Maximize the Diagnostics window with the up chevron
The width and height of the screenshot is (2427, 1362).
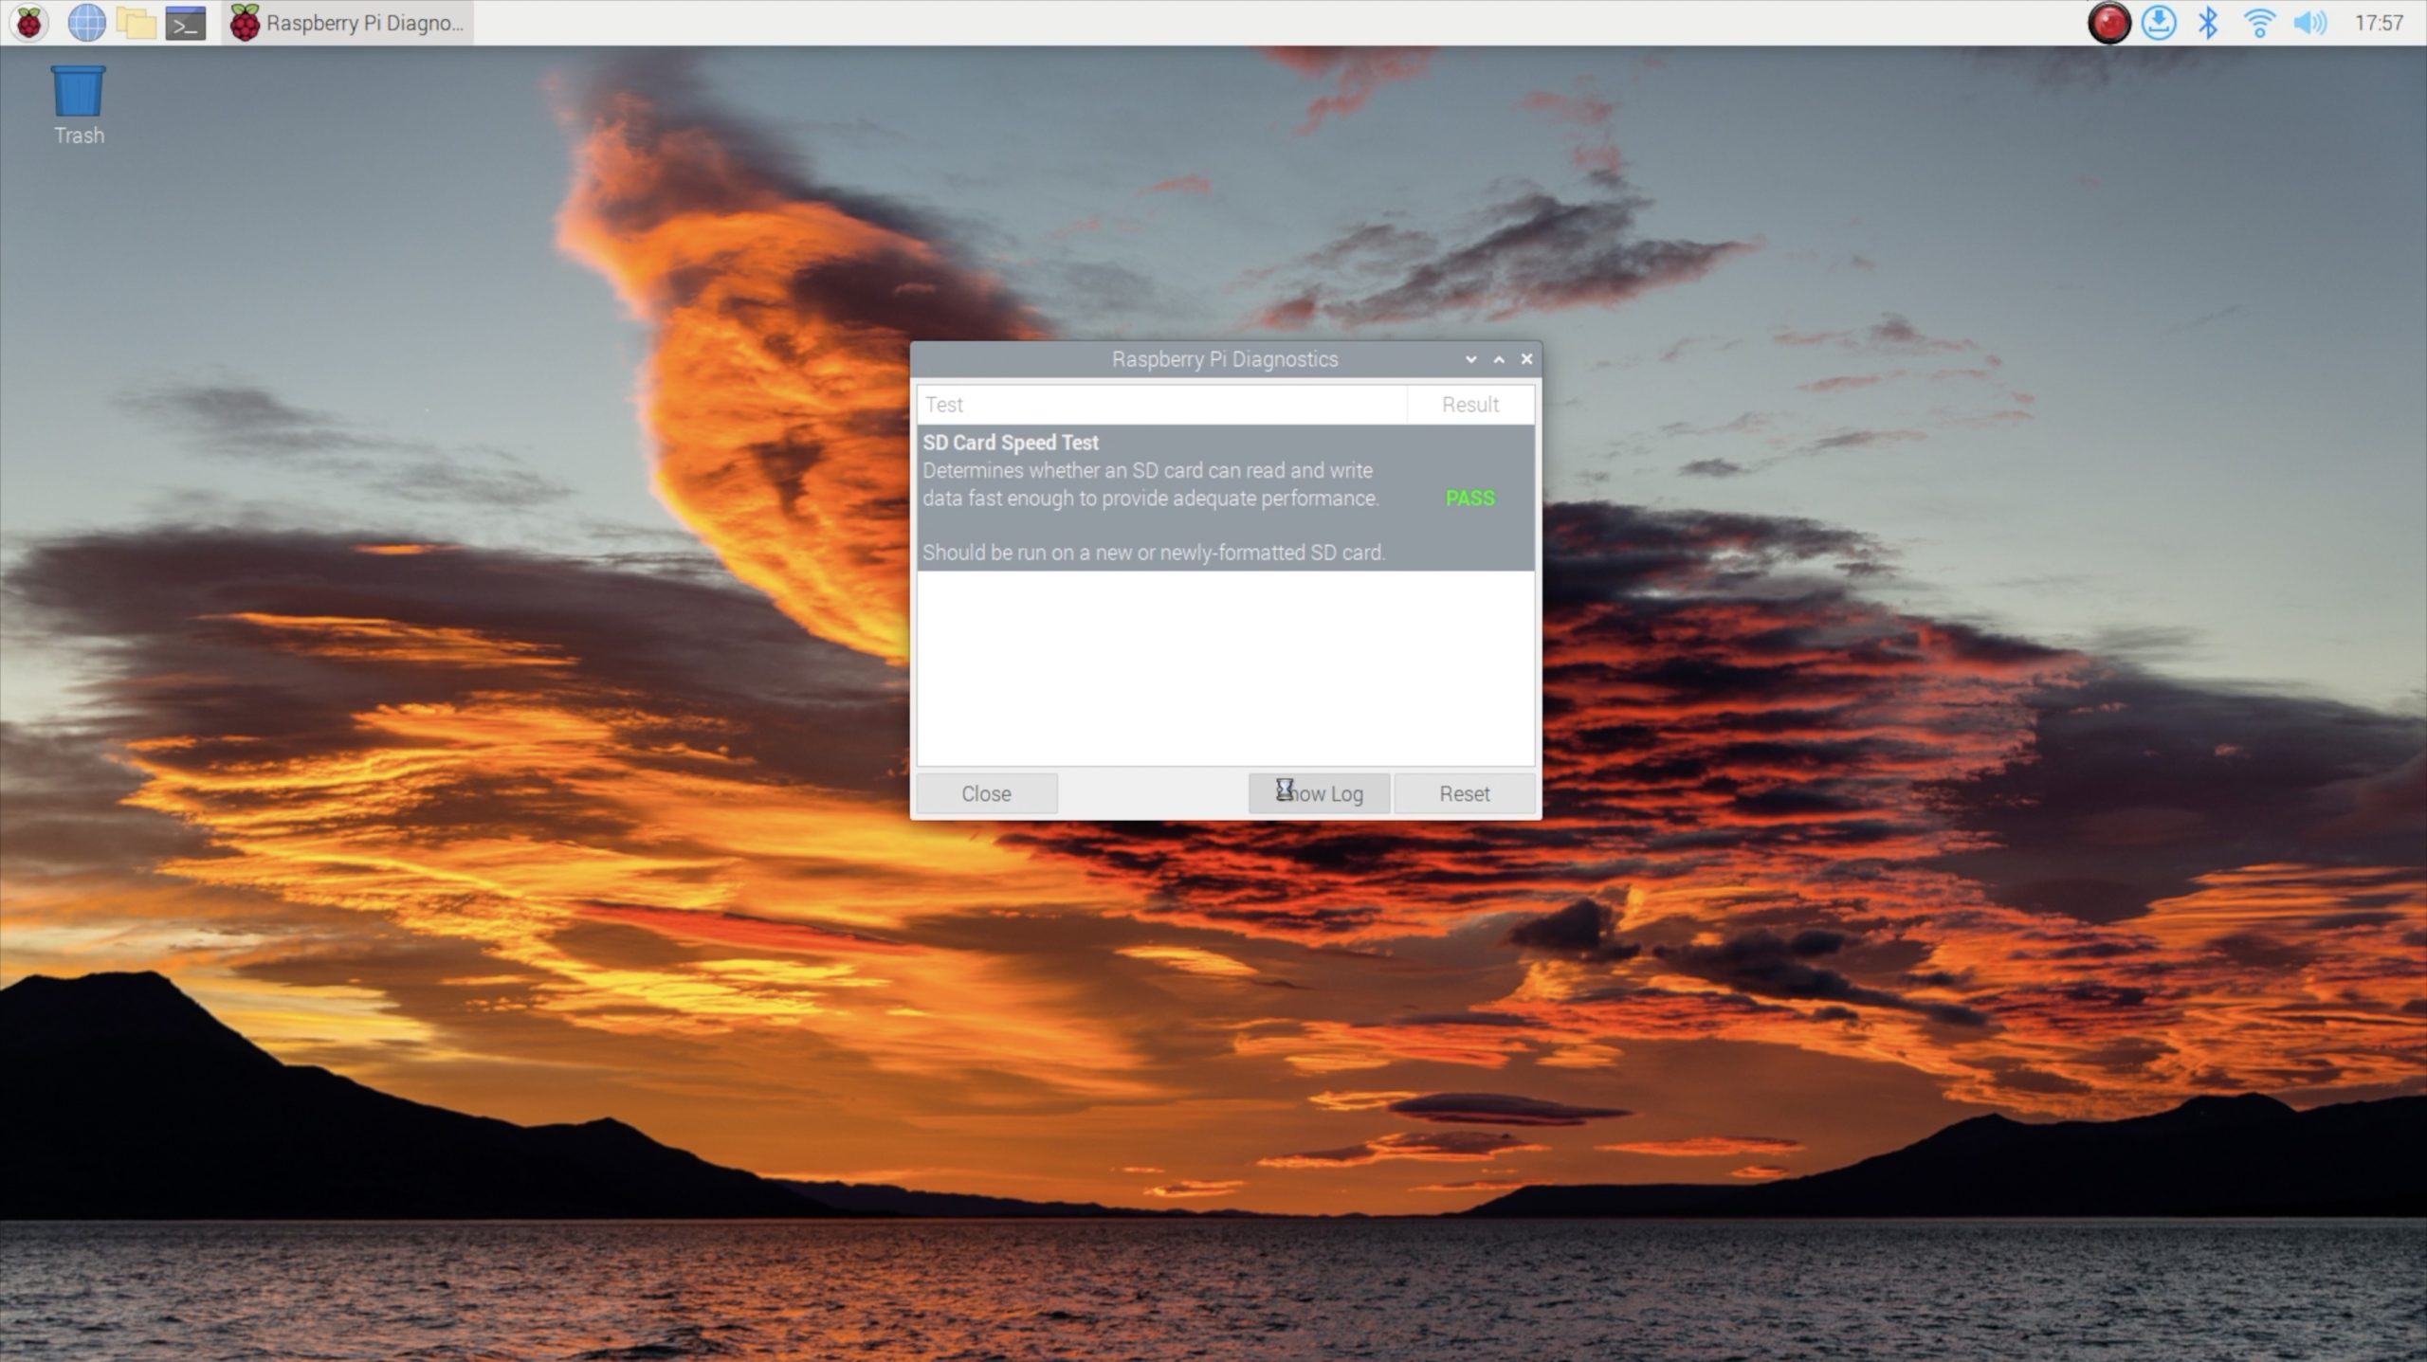(1499, 359)
